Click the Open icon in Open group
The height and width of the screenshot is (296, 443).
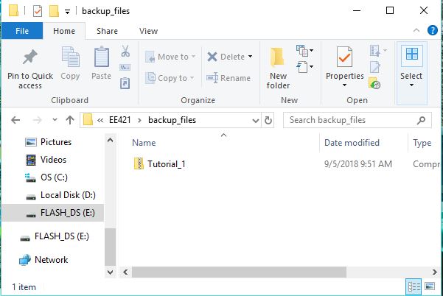tap(375, 51)
